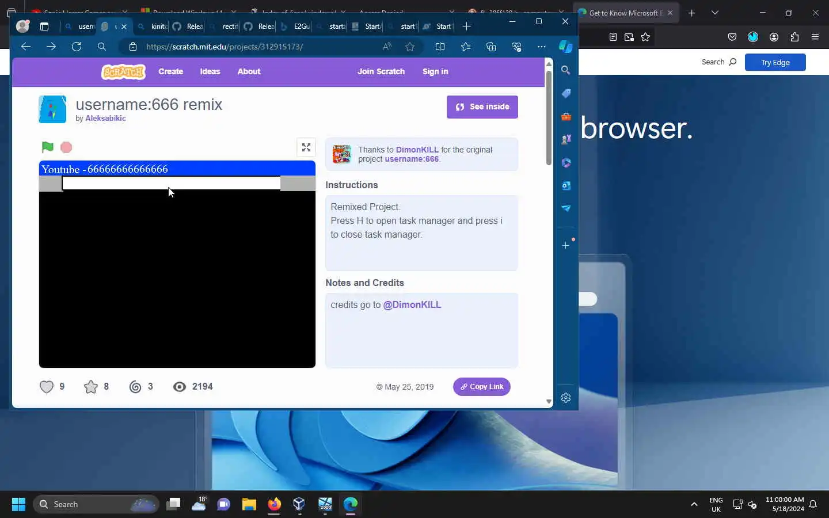829x518 pixels.
Task: Open Edge Settings and more menu
Action: [x=542, y=47]
